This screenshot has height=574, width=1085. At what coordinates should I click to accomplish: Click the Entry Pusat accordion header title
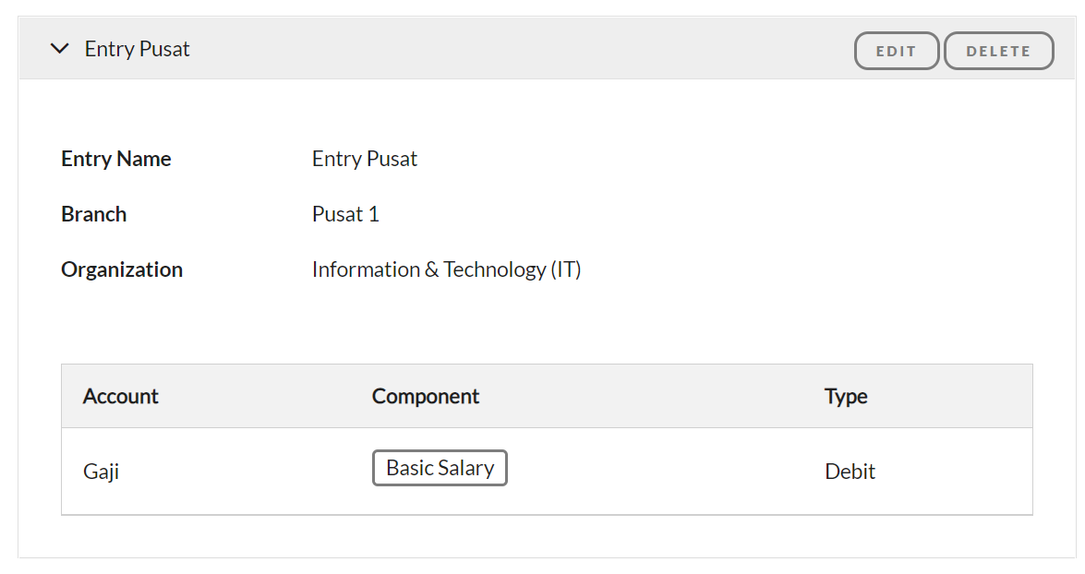[137, 49]
